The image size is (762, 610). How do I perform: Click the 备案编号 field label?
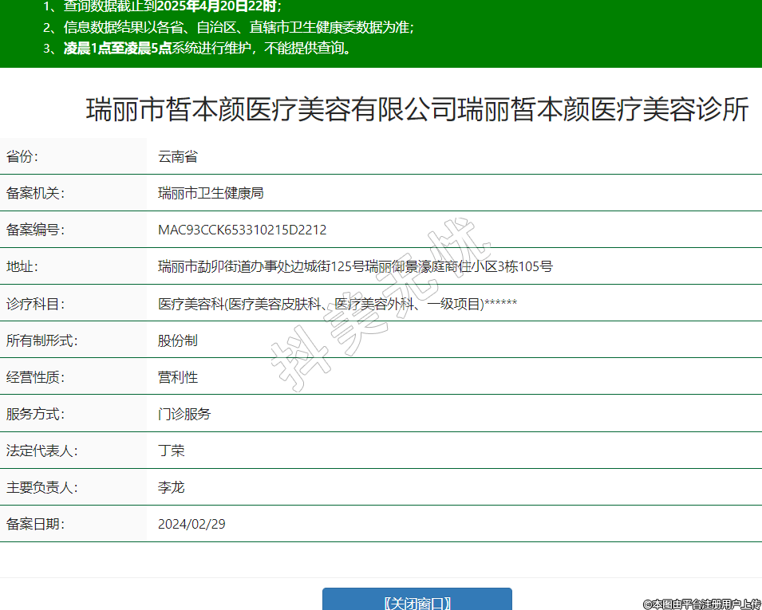point(35,230)
